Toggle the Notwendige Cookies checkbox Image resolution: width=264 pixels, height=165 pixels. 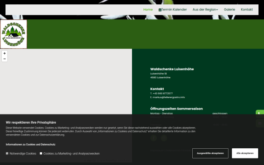7,154
